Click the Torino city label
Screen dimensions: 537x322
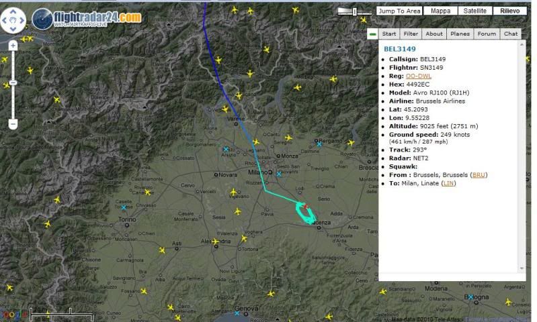click(x=127, y=219)
